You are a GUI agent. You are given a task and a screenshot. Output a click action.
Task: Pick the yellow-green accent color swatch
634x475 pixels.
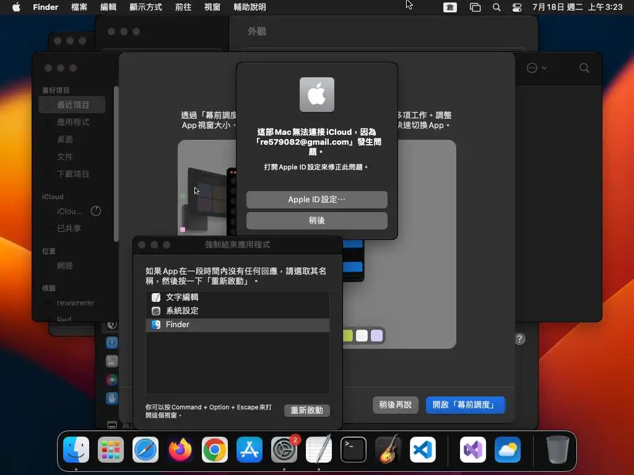(348, 336)
